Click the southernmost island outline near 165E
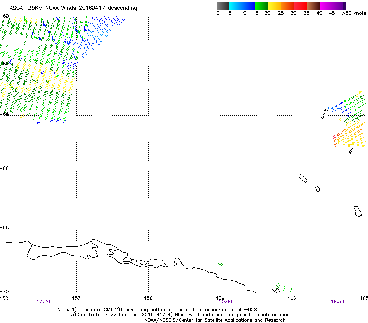Screen dimensions: 368x323 point(358,211)
